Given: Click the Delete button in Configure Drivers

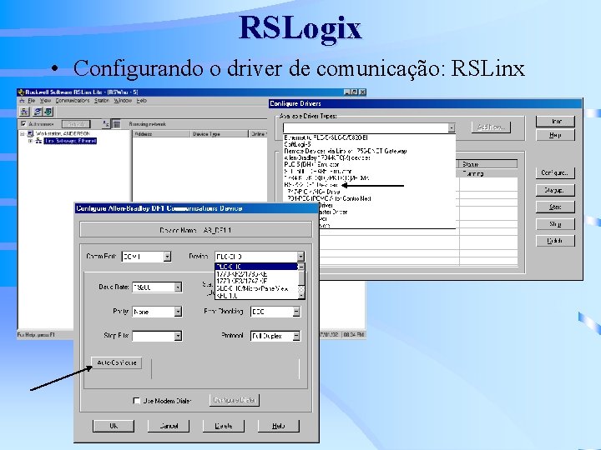Looking at the screenshot, I should click(555, 241).
